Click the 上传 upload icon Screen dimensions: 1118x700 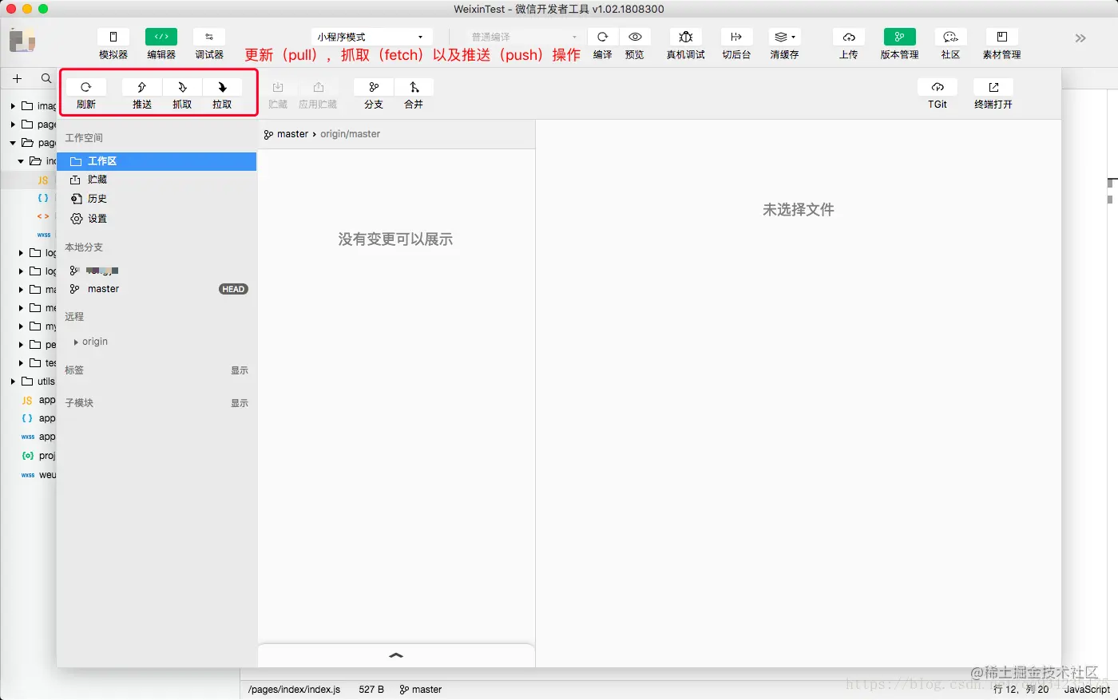click(x=849, y=38)
